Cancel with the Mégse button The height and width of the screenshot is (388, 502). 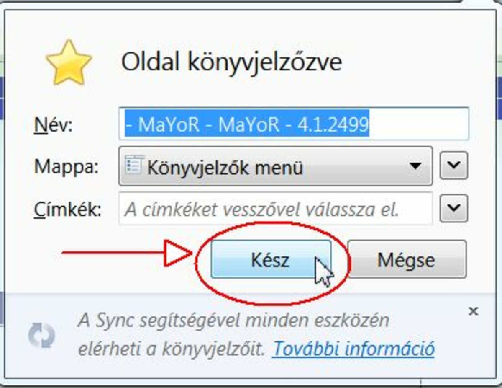pyautogui.click(x=406, y=259)
